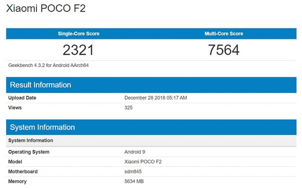Select the Upload Date label

[22, 98]
